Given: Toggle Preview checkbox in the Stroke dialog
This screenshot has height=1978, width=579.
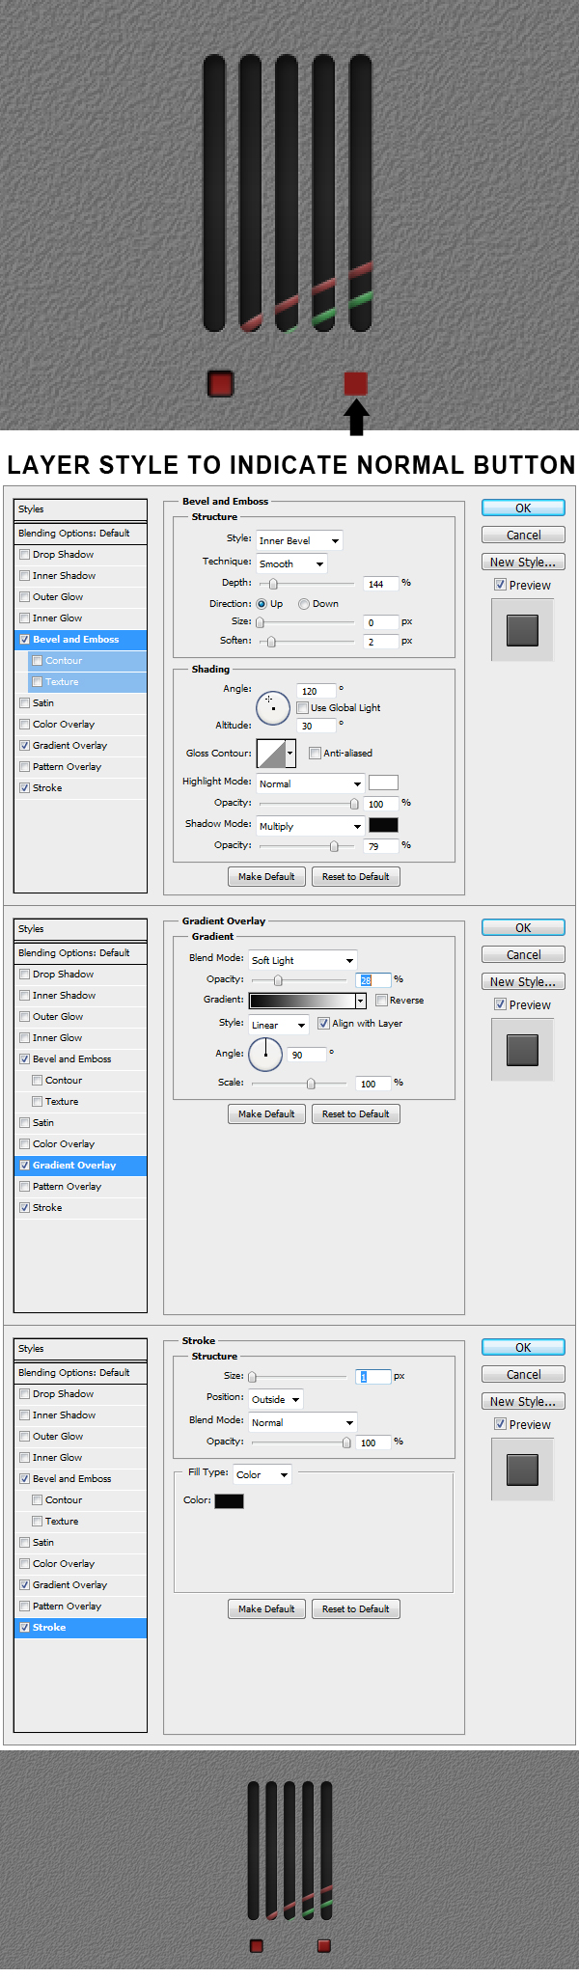Looking at the screenshot, I should click(500, 1424).
